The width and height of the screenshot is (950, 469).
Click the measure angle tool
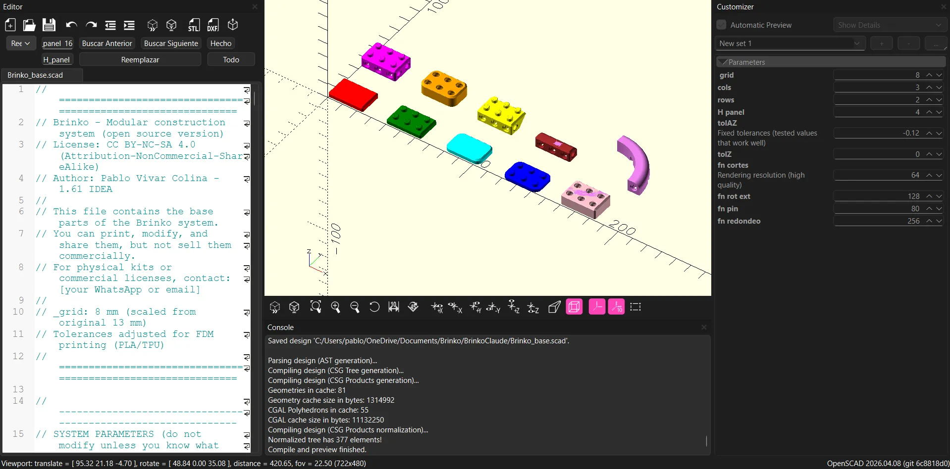(x=413, y=307)
